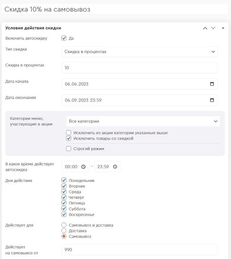Expand the discount type dropdown
231x259 pixels.
(140, 52)
